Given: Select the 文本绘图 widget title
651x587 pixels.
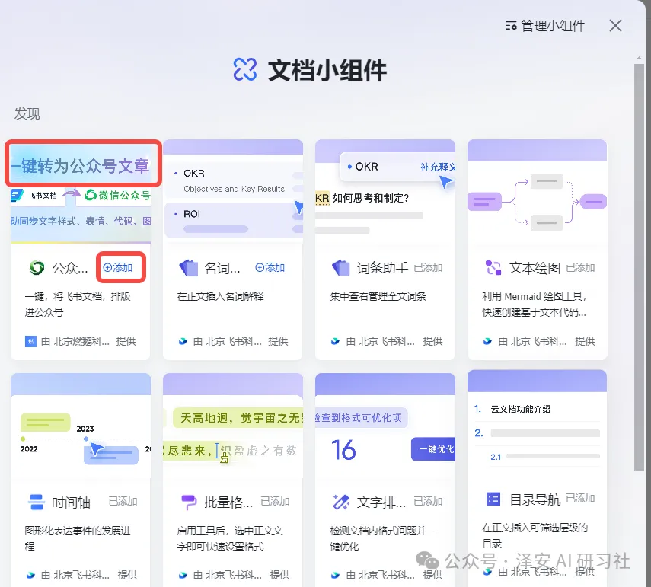Looking at the screenshot, I should click(x=535, y=268).
